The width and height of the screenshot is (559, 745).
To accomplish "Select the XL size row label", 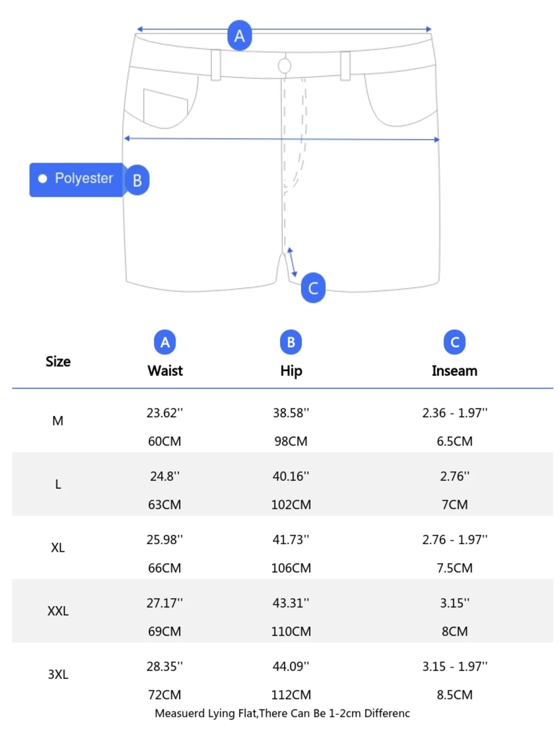I will pyautogui.click(x=58, y=548).
